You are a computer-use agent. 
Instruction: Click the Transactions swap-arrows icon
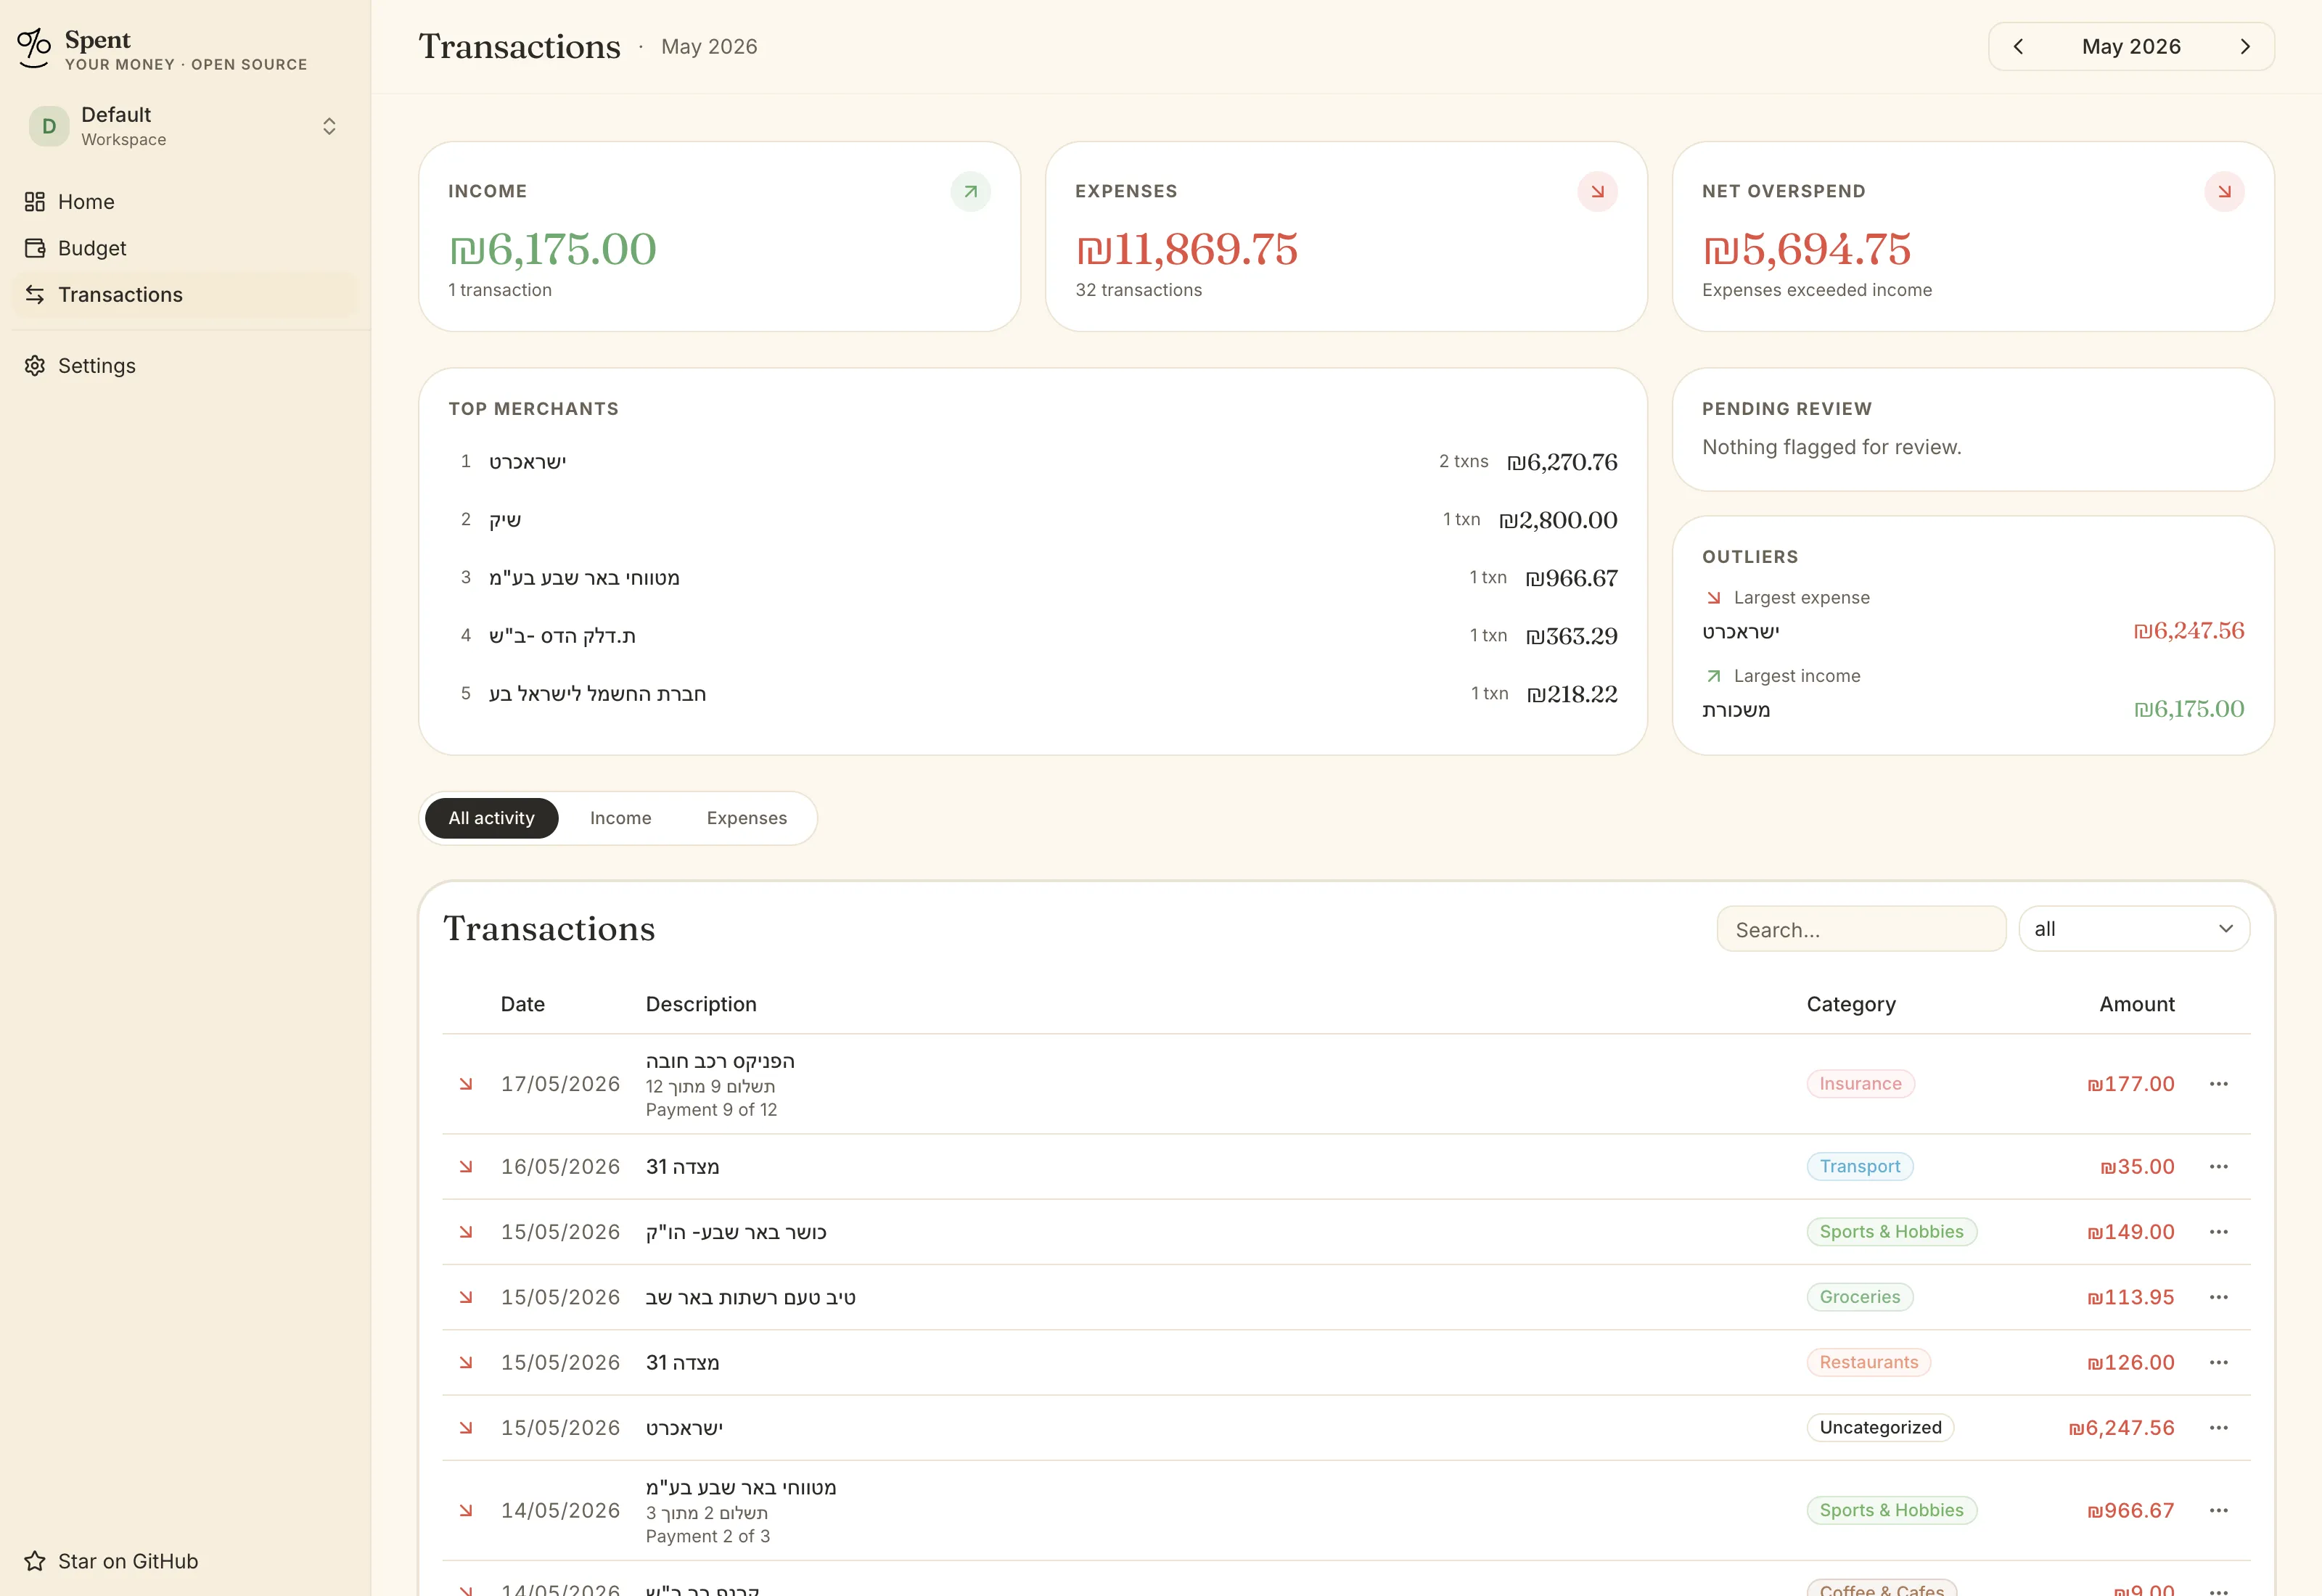coord(35,295)
